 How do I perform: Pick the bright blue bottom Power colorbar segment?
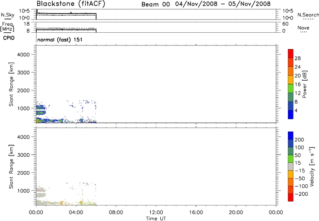[x=291, y=114]
